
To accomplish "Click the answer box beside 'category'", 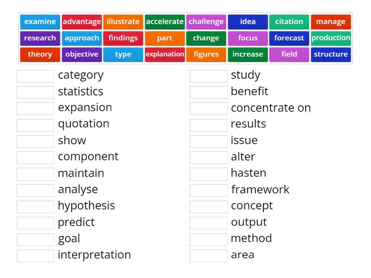I will 35,76.
